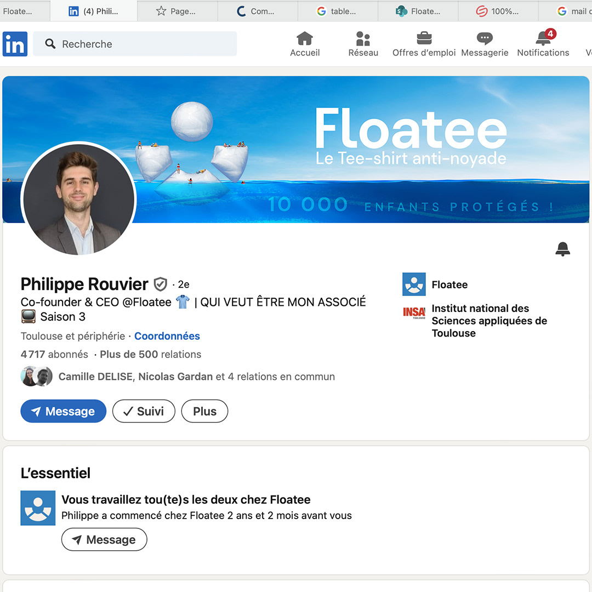The width and height of the screenshot is (592, 592).
Task: Switch to the Page... browser tab
Action: pos(178,12)
